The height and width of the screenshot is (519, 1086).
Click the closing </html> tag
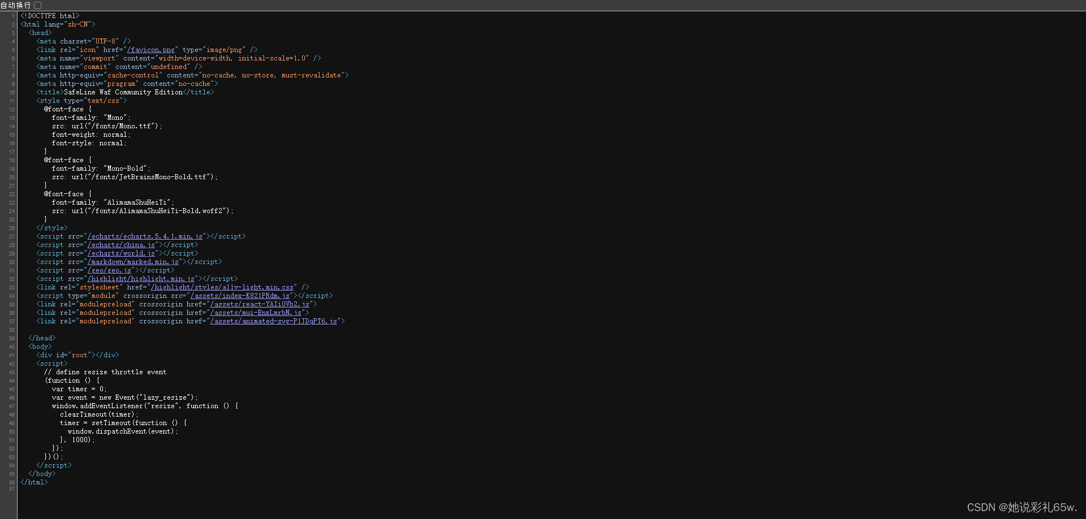(35, 482)
